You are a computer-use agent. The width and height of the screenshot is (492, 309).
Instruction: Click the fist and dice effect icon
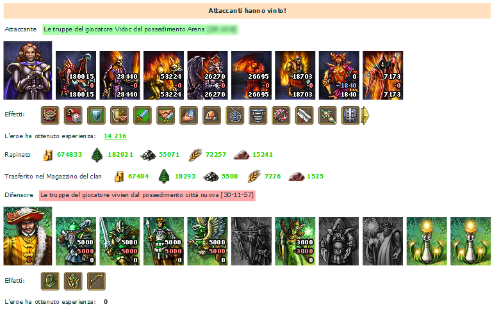click(73, 115)
